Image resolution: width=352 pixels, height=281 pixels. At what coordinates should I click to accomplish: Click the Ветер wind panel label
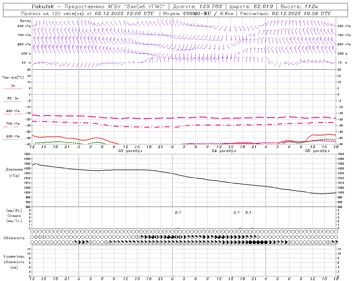[x=25, y=21]
